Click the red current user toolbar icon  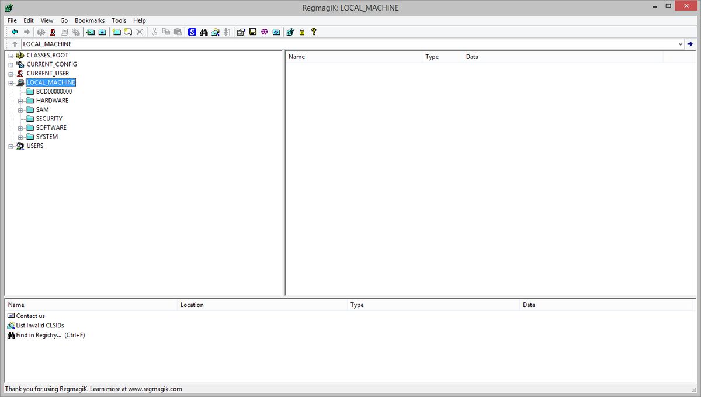pos(53,32)
